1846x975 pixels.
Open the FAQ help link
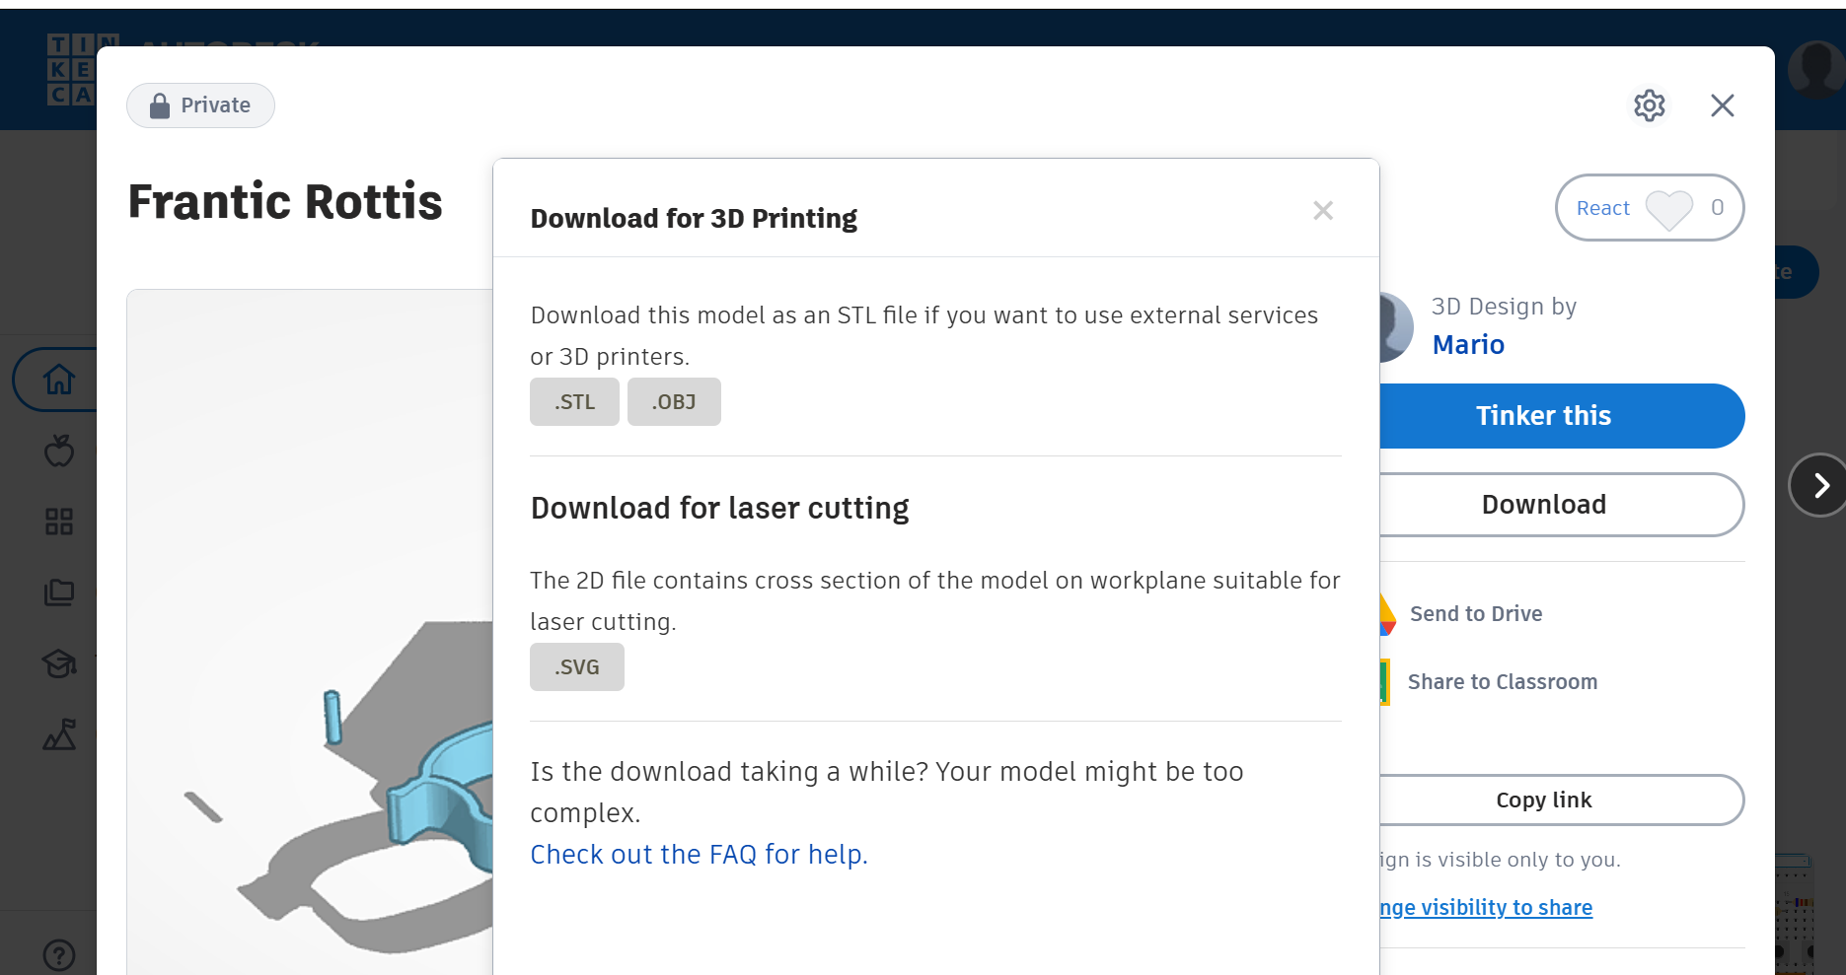click(x=699, y=855)
